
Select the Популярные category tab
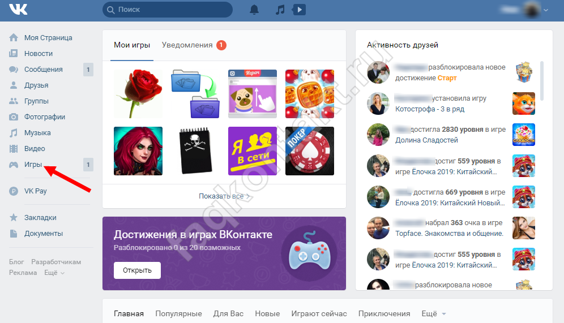point(178,313)
